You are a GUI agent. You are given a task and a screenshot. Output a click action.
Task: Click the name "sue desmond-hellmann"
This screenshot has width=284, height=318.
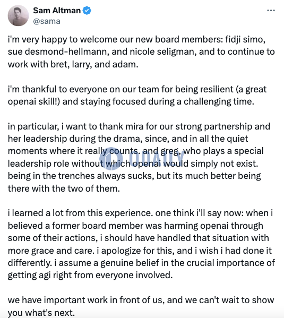click(57, 52)
